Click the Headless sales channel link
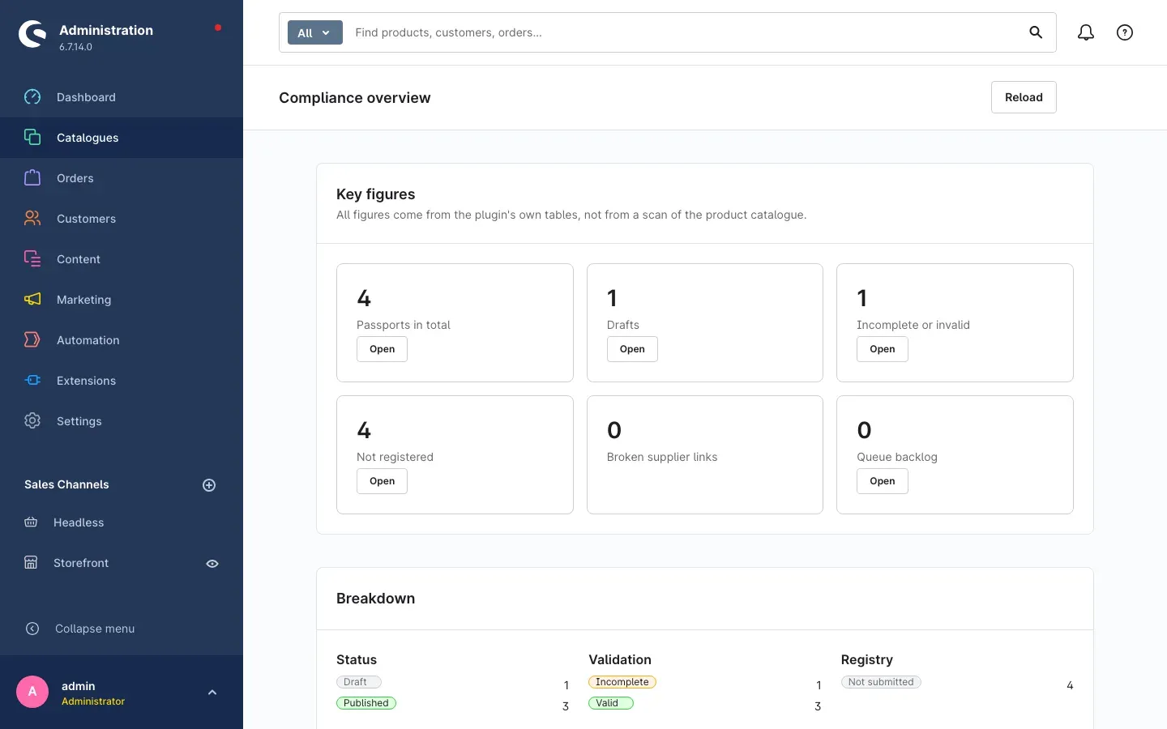 point(79,522)
